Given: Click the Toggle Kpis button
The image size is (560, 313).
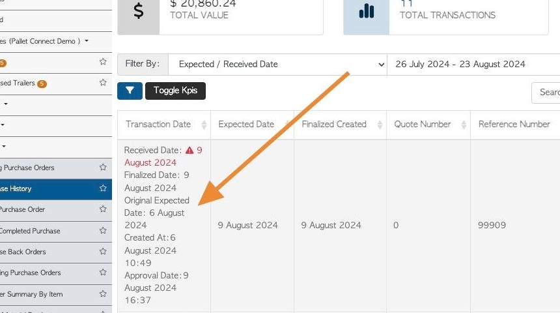Looking at the screenshot, I should tap(175, 91).
